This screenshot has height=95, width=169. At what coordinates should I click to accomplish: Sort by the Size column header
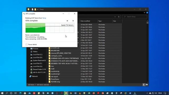114,21
